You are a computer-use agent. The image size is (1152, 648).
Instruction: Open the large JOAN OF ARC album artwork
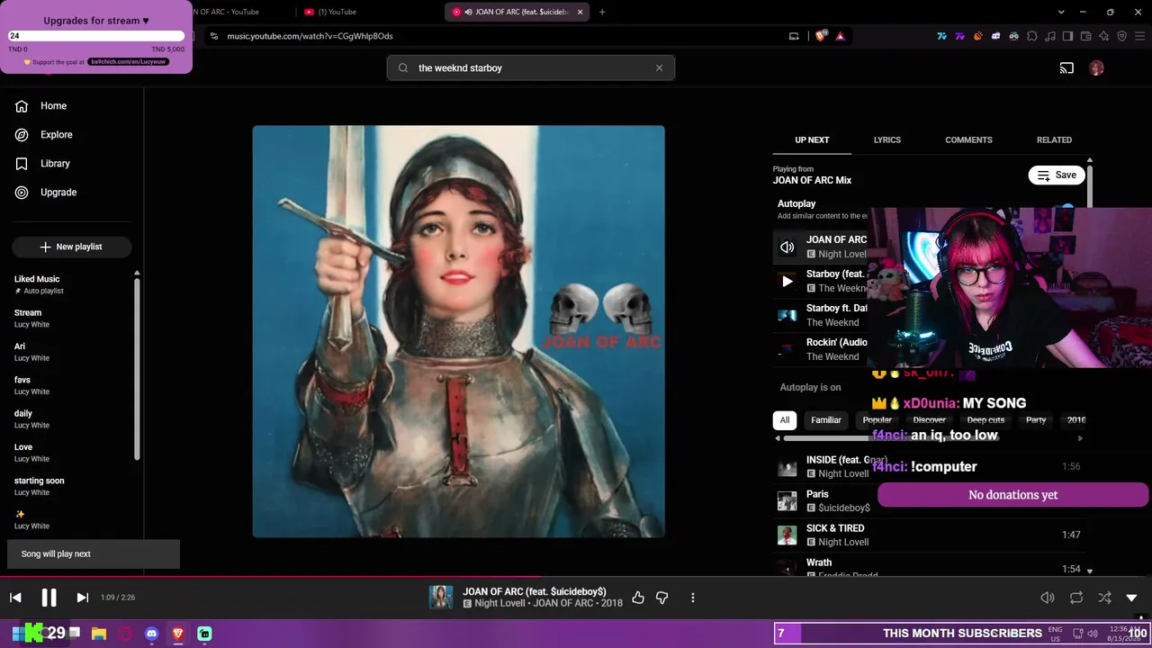pos(459,332)
